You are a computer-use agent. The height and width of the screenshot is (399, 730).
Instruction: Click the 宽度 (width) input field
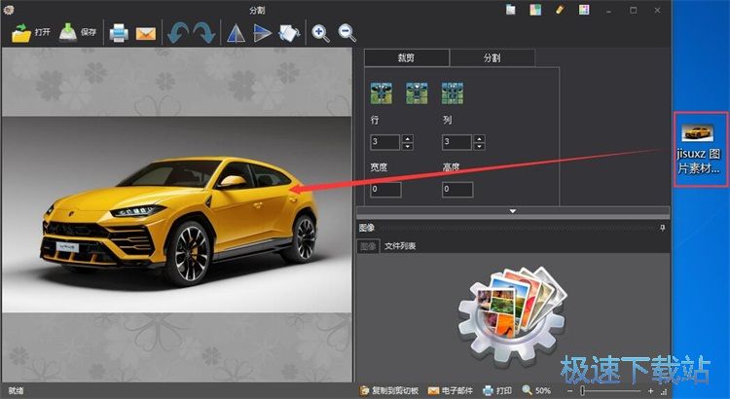[x=385, y=189]
